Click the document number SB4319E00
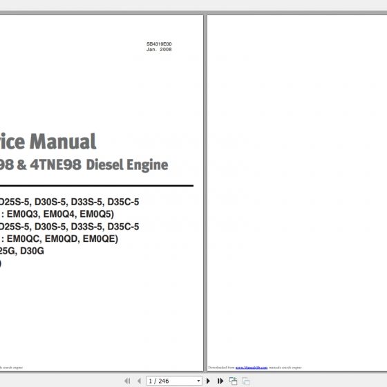 (x=159, y=44)
